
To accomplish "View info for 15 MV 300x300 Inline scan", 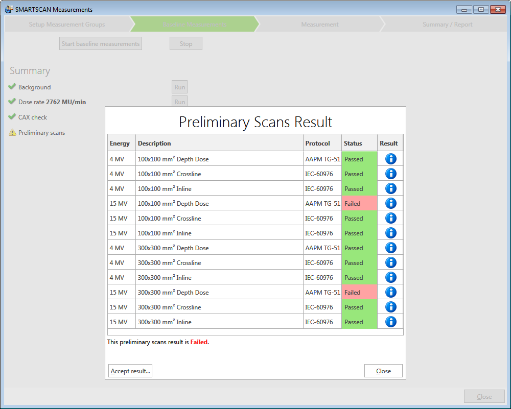I will click(390, 322).
